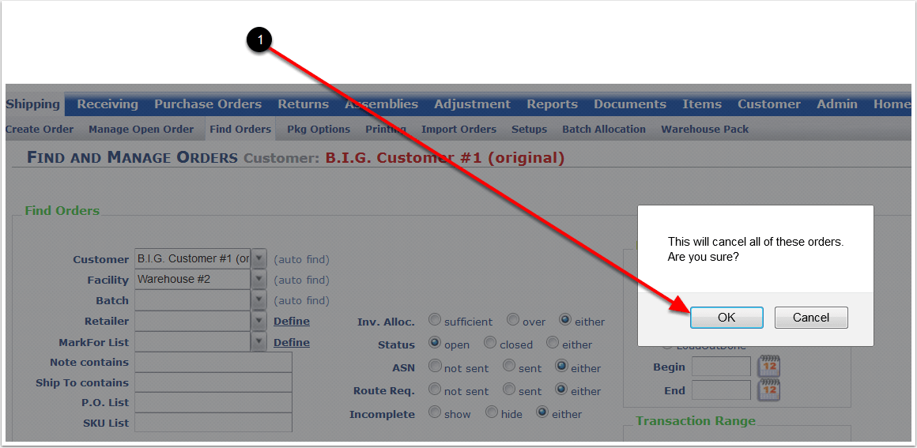
Task: Go to Warehouse Pack submenu
Action: pos(704,130)
